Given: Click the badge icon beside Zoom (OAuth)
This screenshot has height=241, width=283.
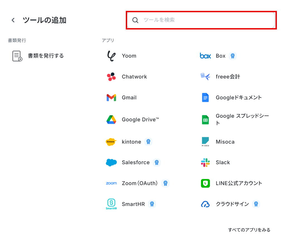Looking at the screenshot, I should [x=165, y=183].
